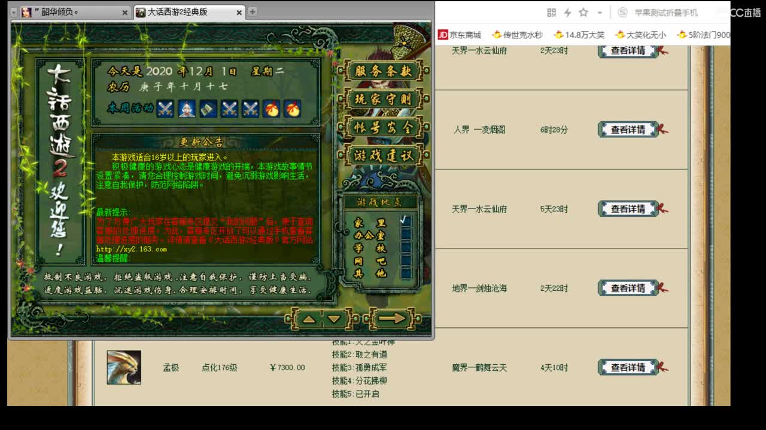This screenshot has width=766, height=430.
Task: Check the 办公室 location checkbox
Action: pos(406,234)
